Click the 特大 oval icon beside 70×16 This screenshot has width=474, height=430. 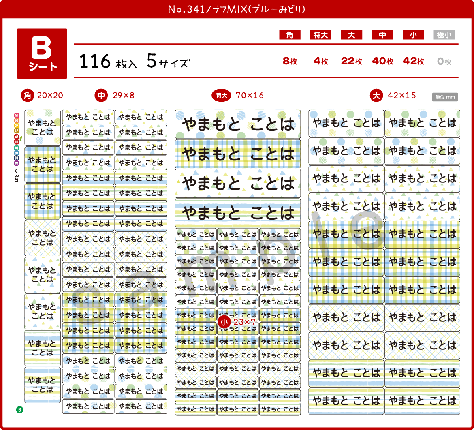point(221,96)
